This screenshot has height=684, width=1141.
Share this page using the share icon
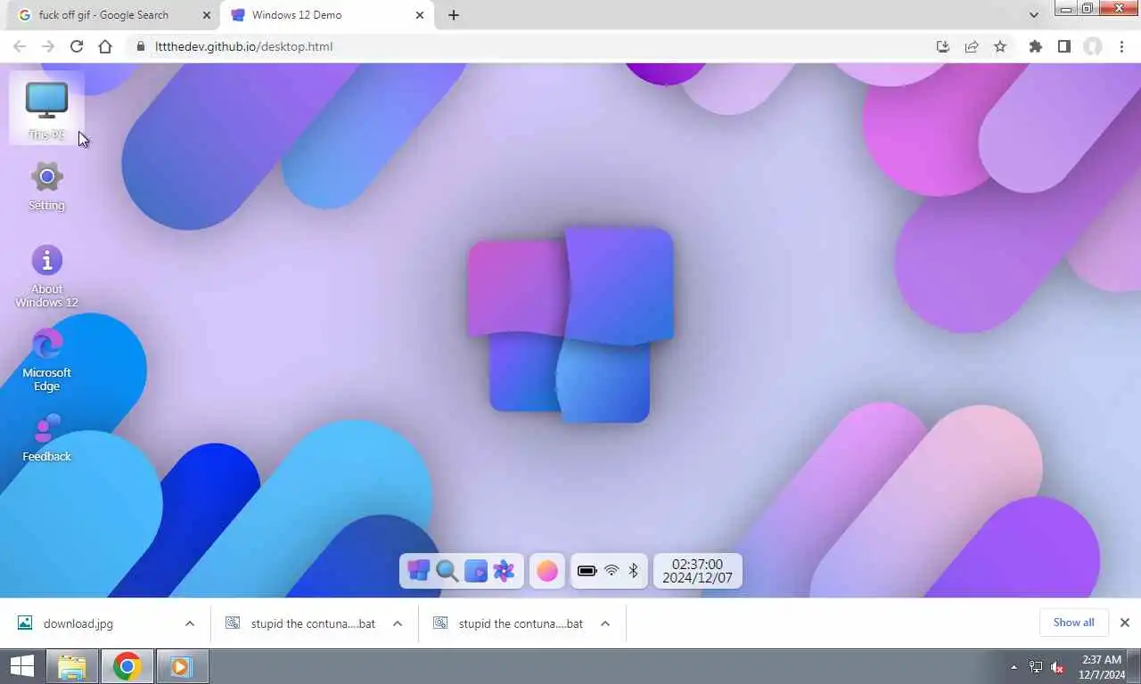pos(972,46)
